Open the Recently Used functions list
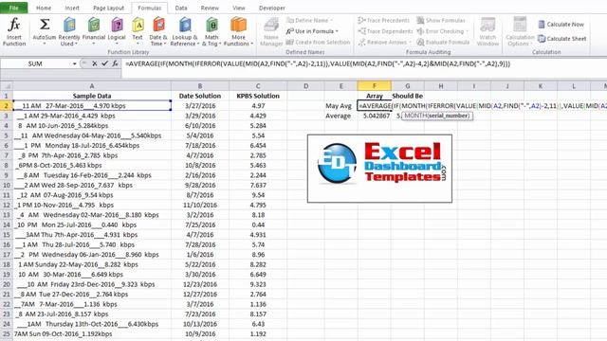607x341 pixels. tap(69, 31)
